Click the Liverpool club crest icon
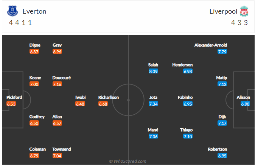This screenshot has width=255, height=165. [243, 11]
